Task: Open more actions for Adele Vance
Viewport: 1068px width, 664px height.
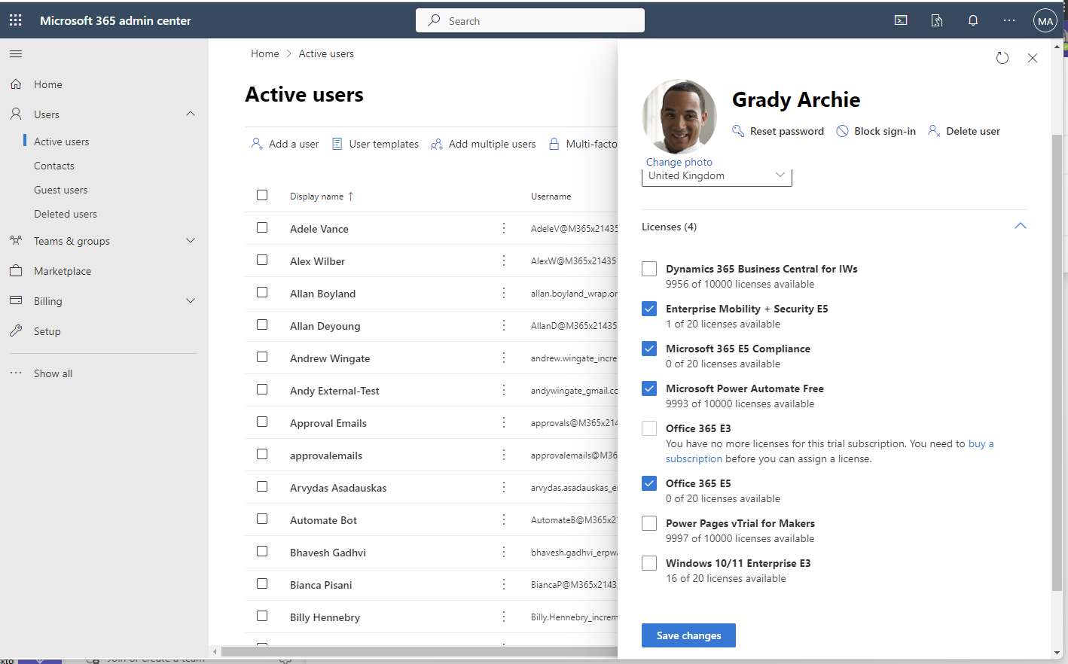Action: click(x=504, y=228)
